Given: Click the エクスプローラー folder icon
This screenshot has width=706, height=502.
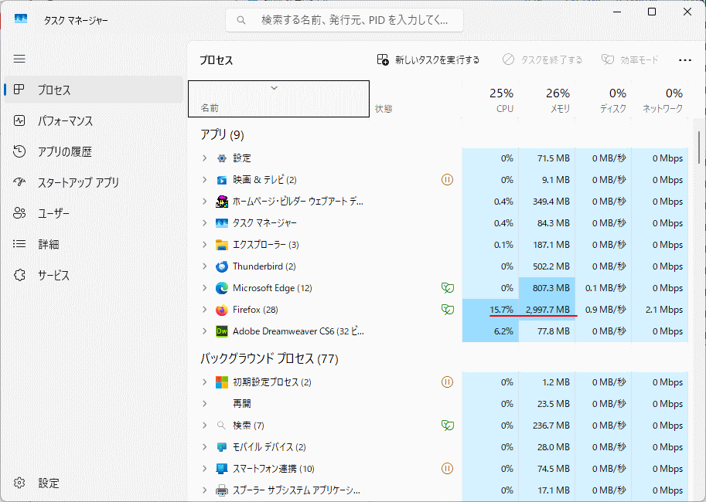Looking at the screenshot, I should pos(221,245).
